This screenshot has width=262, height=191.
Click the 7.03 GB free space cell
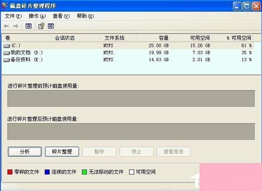click(x=201, y=53)
